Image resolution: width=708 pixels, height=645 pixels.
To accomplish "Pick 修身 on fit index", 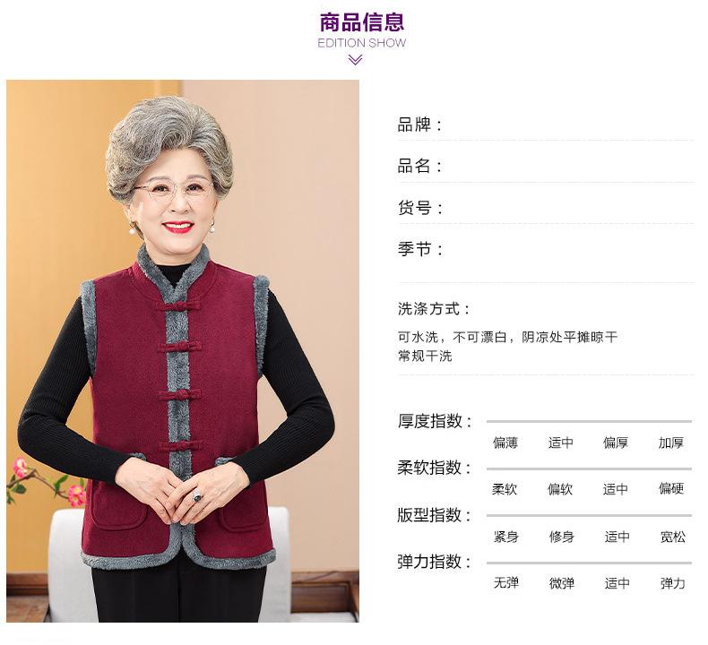I will pos(561,537).
